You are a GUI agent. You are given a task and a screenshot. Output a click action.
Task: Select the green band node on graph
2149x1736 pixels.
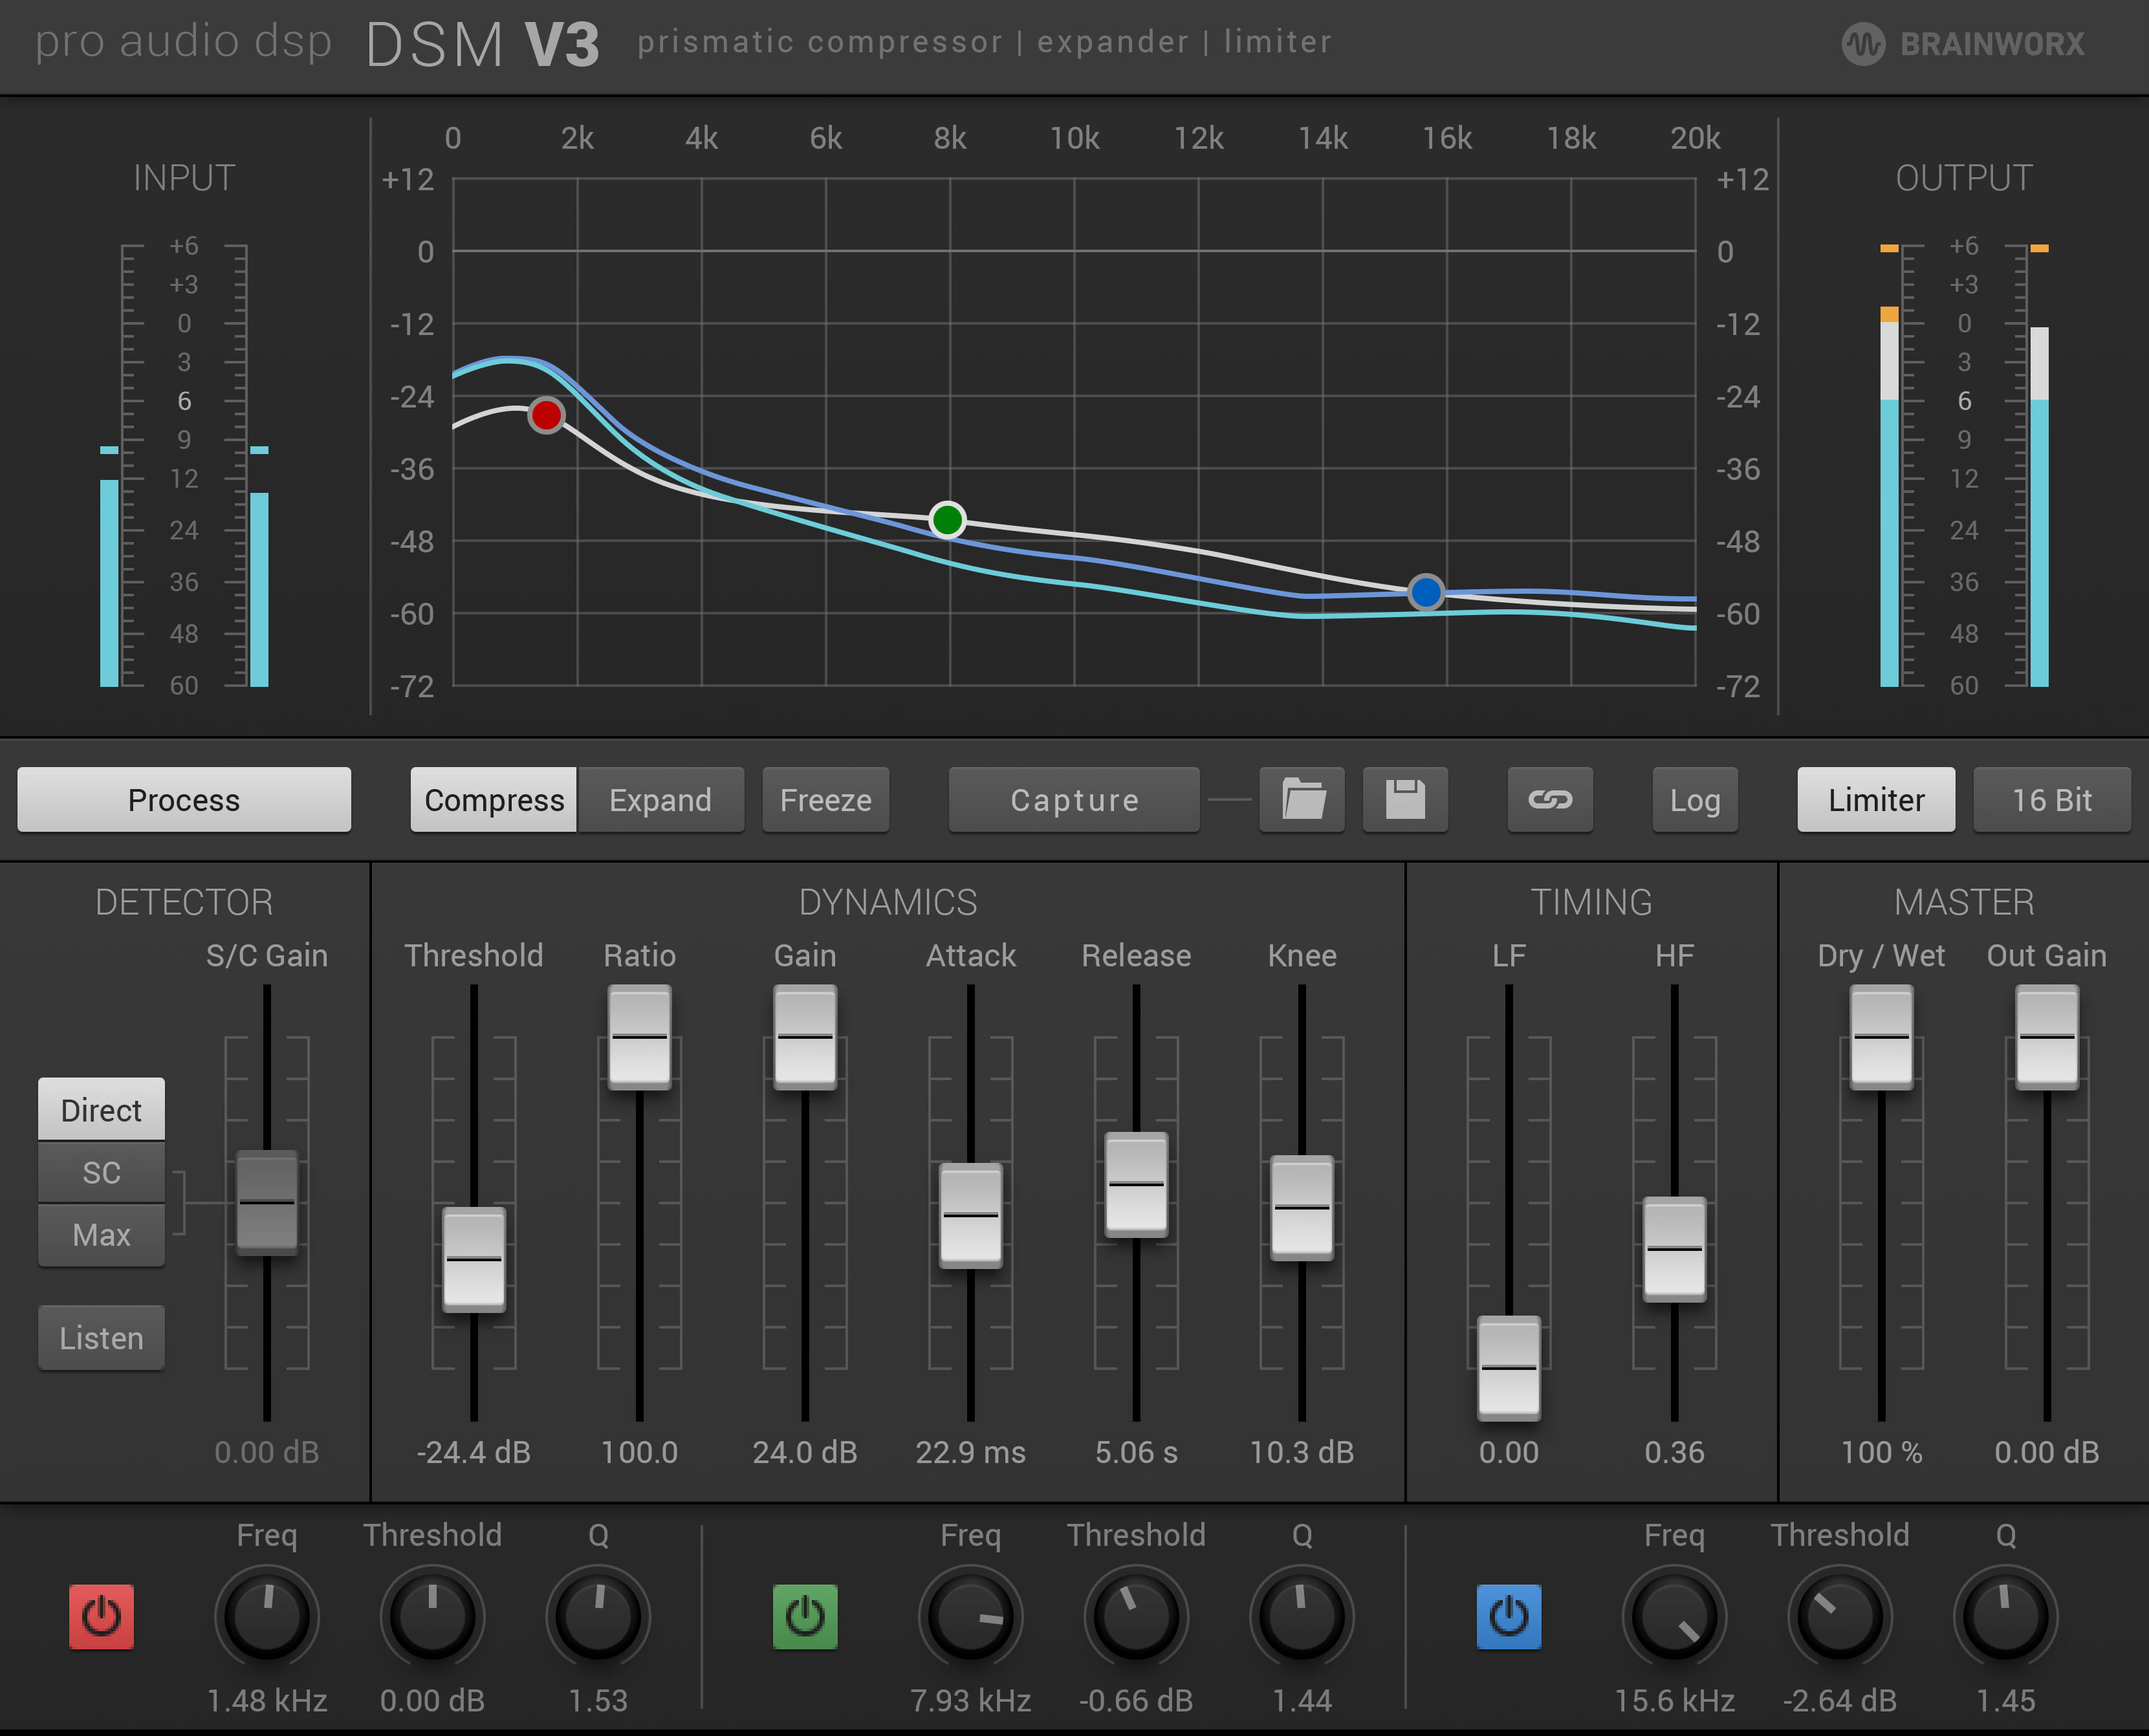tap(947, 520)
